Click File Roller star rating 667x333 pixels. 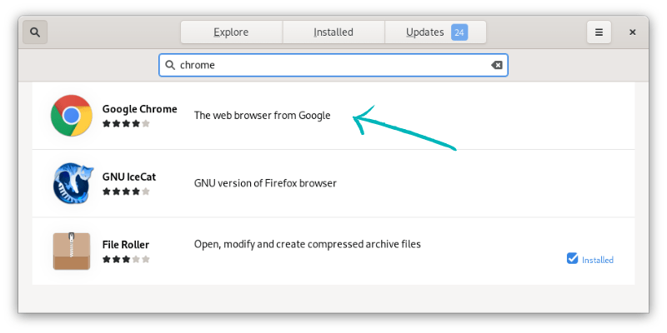click(126, 259)
